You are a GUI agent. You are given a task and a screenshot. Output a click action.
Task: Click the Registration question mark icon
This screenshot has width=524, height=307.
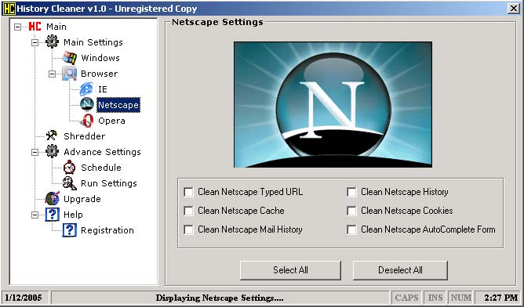click(x=70, y=230)
